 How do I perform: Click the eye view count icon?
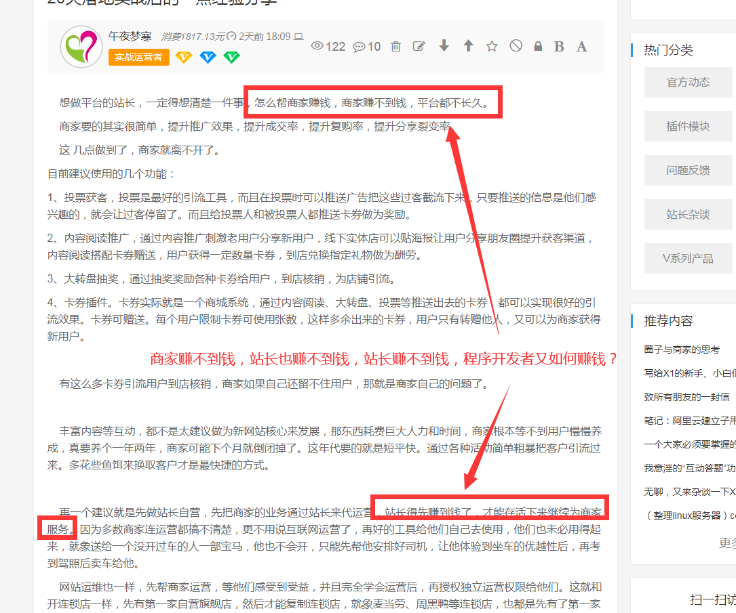pos(317,46)
